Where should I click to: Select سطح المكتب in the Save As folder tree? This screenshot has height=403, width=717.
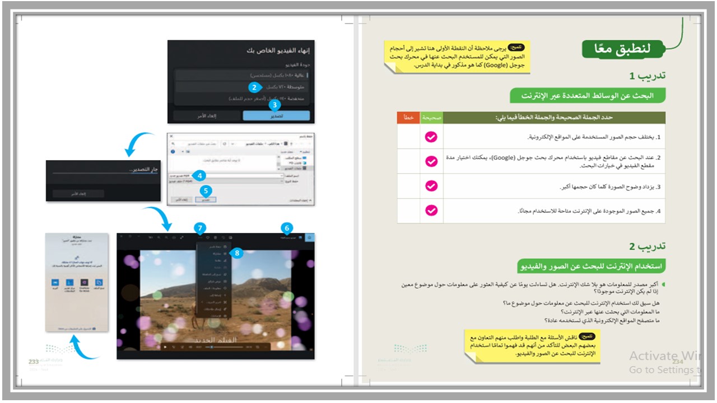[296, 158]
